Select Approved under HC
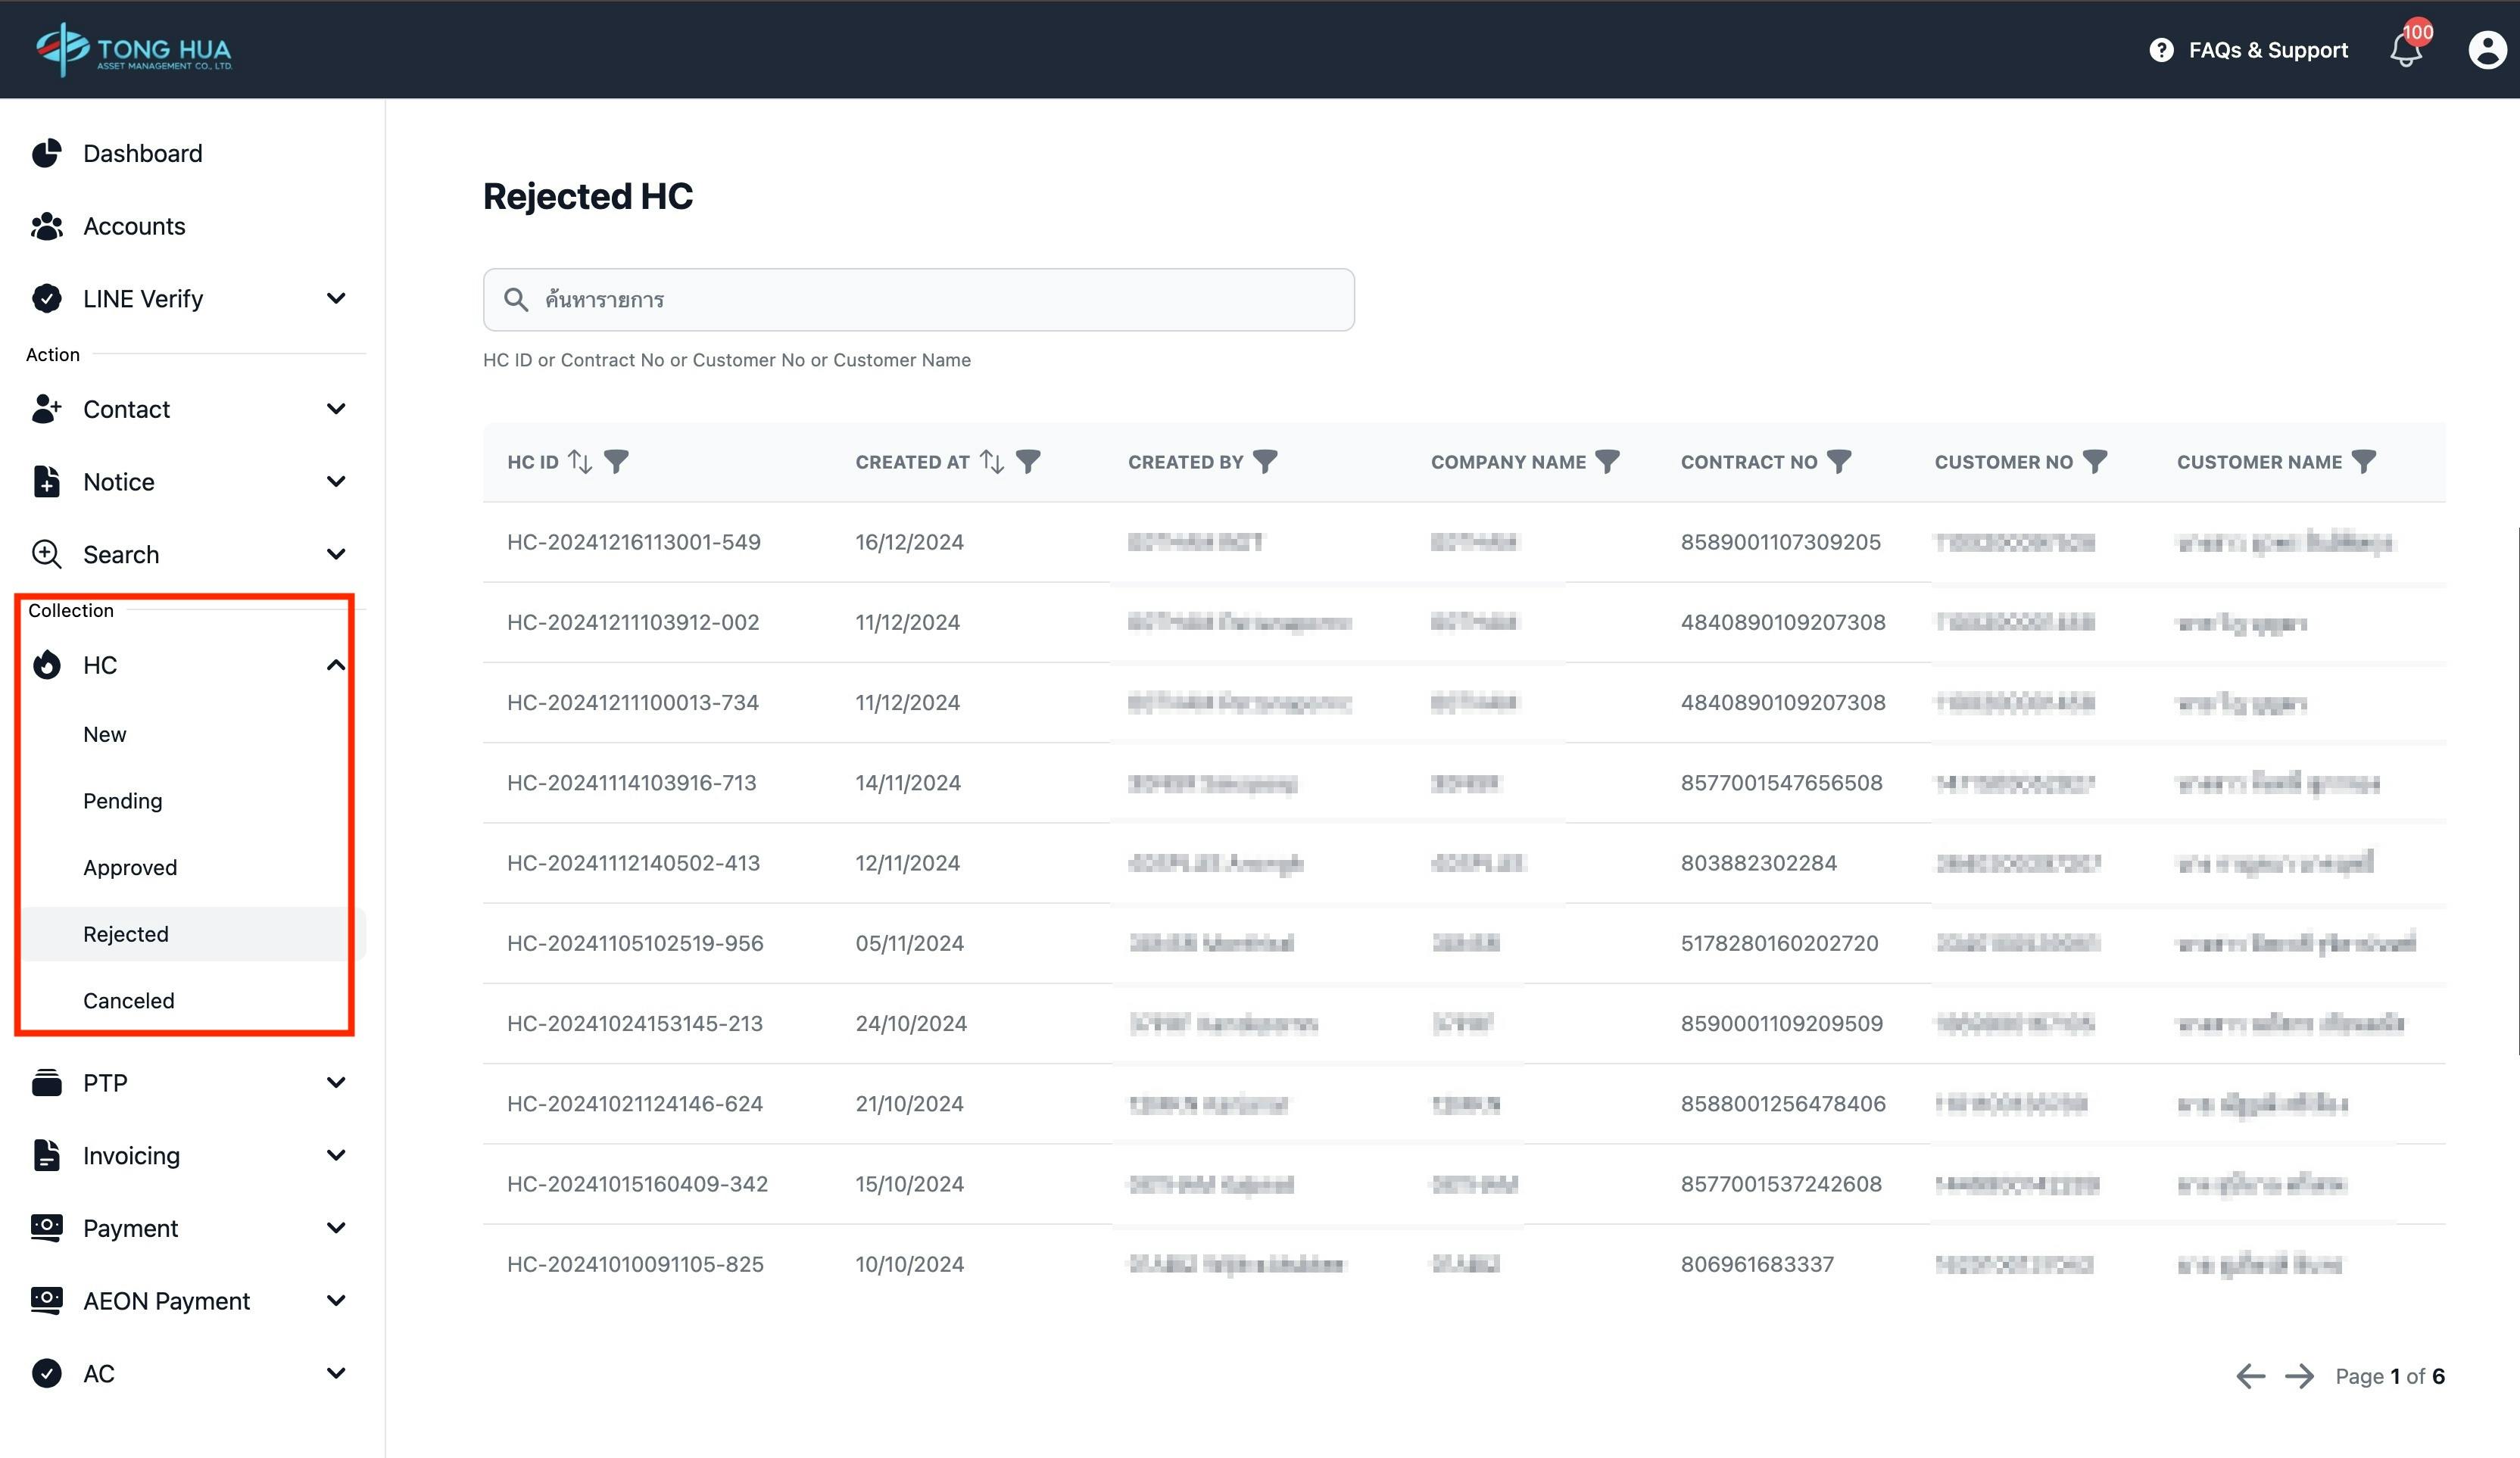 click(130, 867)
